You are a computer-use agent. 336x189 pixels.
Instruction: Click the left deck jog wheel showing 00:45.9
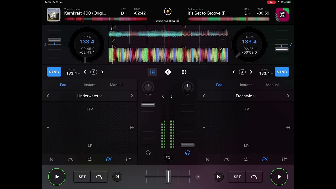click(x=87, y=45)
